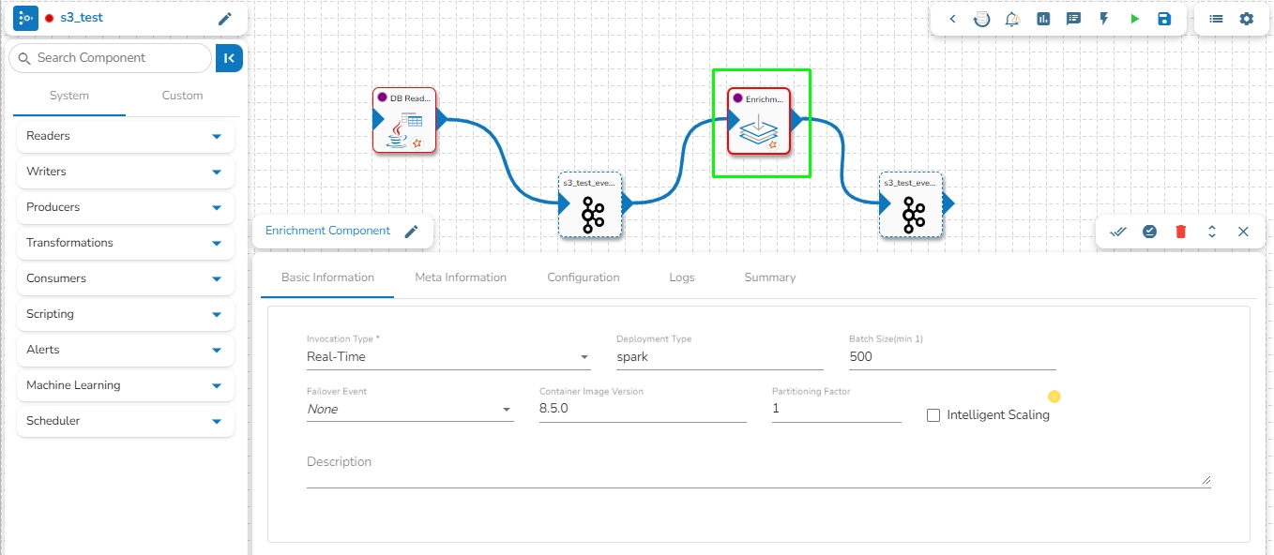Expand the Readers component group
The image size is (1274, 555).
click(x=126, y=136)
